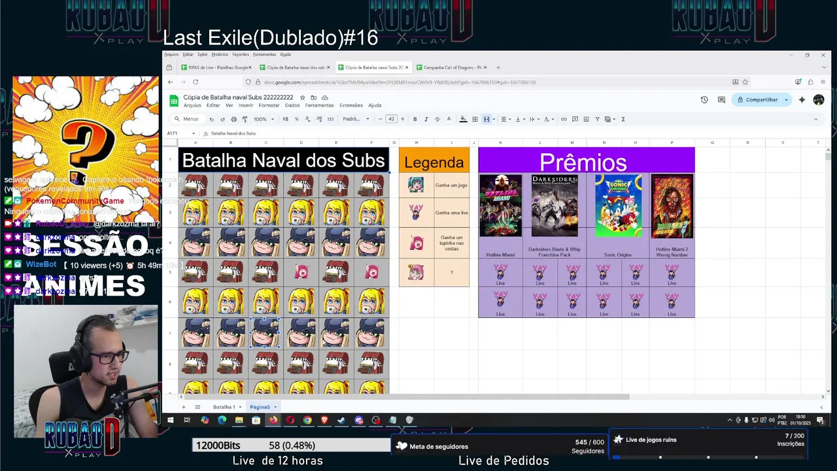Toggle bold formatting

tap(415, 119)
